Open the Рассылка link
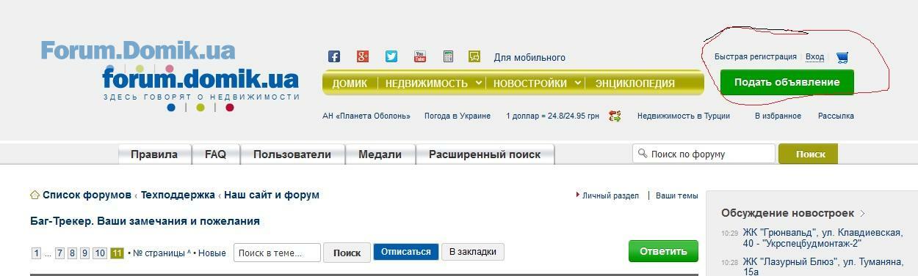918x276 pixels. click(836, 116)
